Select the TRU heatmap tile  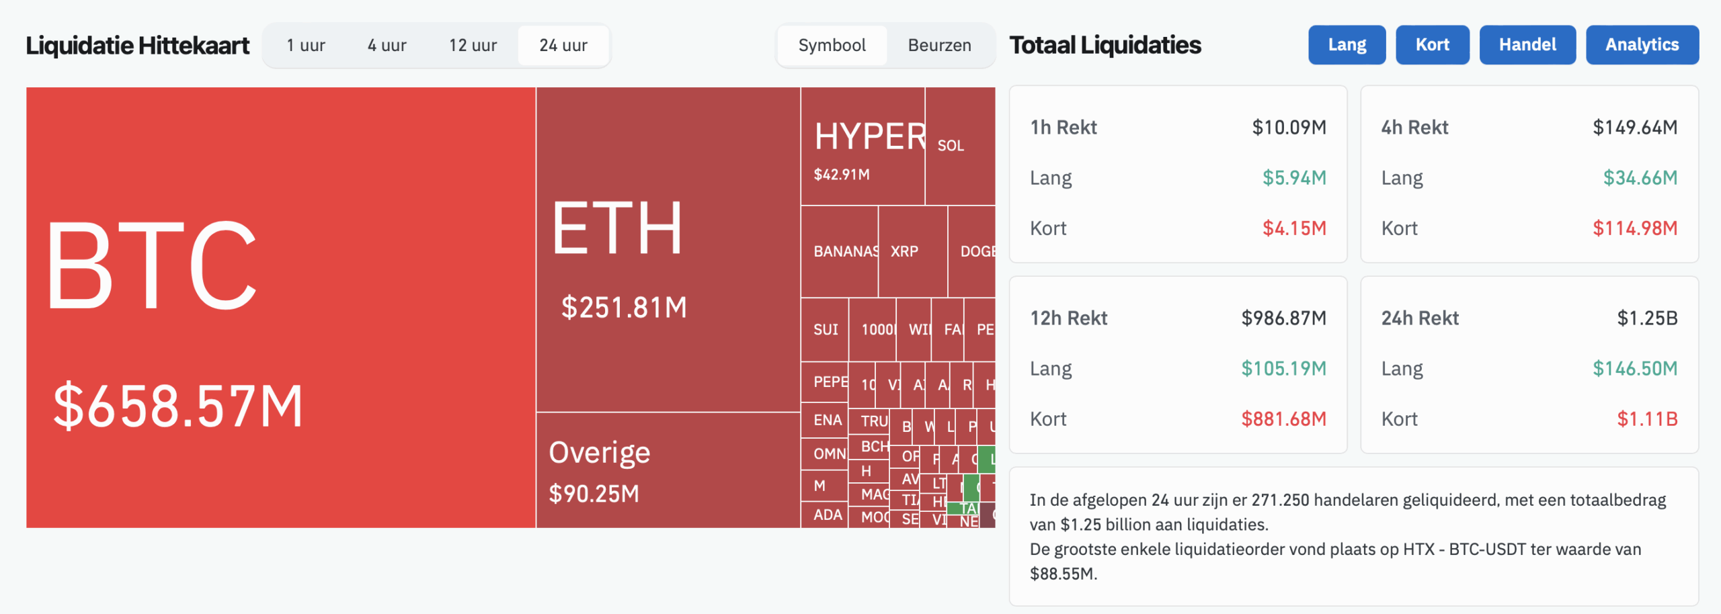tap(869, 421)
